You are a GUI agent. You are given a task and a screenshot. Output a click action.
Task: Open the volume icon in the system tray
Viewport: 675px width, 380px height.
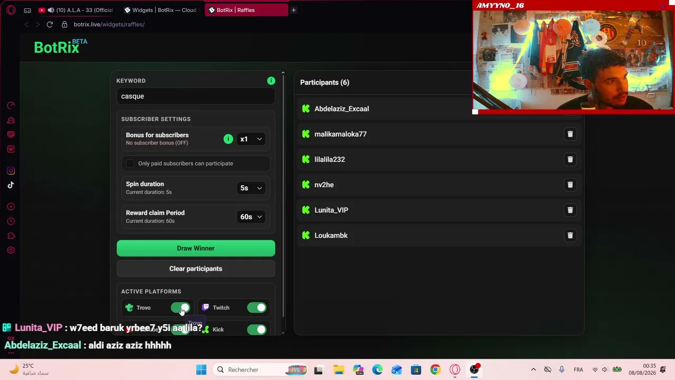tap(605, 370)
